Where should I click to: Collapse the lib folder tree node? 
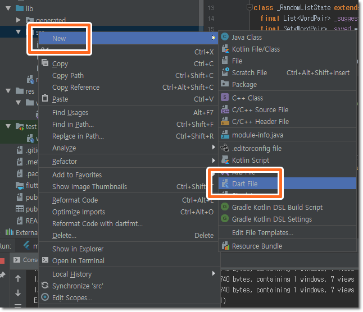tap(8, 8)
